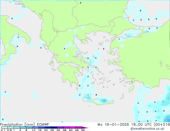The width and height of the screenshot is (170, 131).
Task: Click the 20–25 mm legend swatch
Action: [x=48, y=128]
